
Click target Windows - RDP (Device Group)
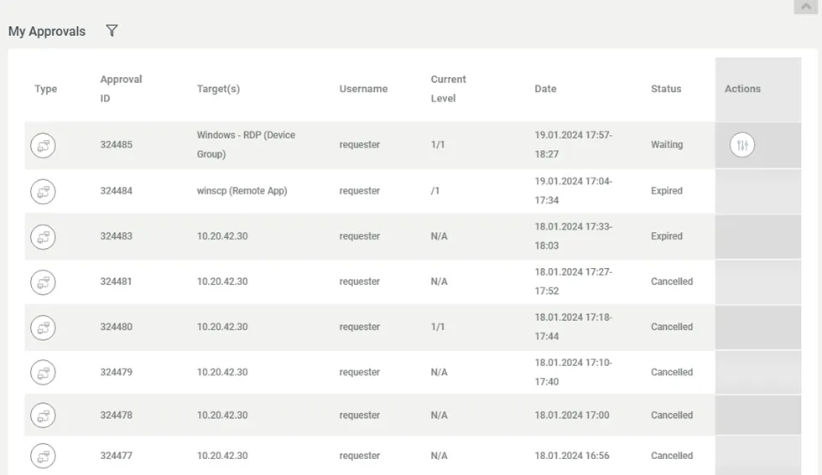246,145
